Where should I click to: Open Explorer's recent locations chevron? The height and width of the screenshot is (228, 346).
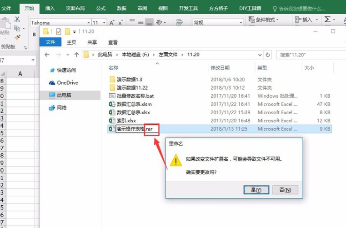(68, 55)
